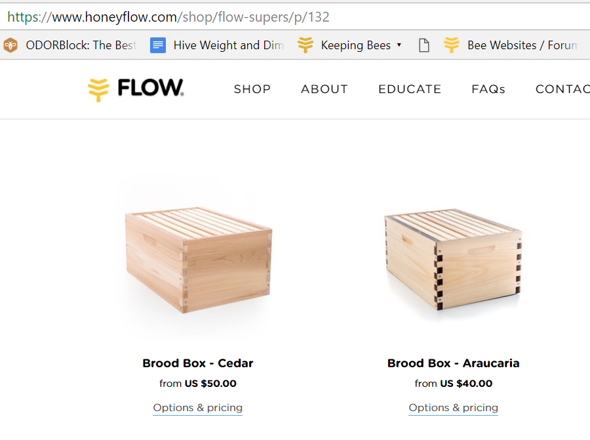View Options & pricing for Cedar box

click(x=197, y=408)
